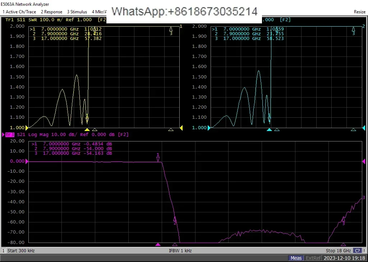
Task: Click the magenta reference level arrow at 0.000
Action: point(26,161)
